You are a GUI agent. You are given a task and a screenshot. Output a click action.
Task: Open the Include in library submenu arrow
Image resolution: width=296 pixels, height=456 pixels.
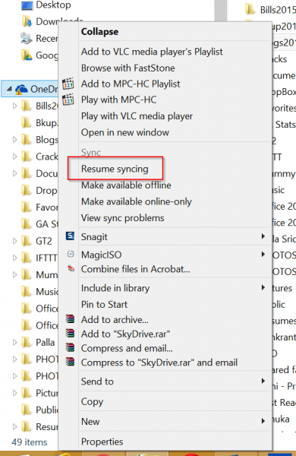(263, 287)
